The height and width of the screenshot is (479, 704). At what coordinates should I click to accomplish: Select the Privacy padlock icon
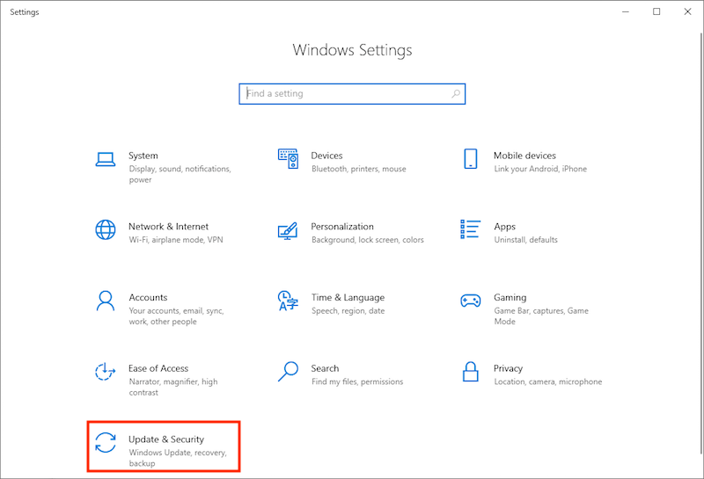[470, 373]
